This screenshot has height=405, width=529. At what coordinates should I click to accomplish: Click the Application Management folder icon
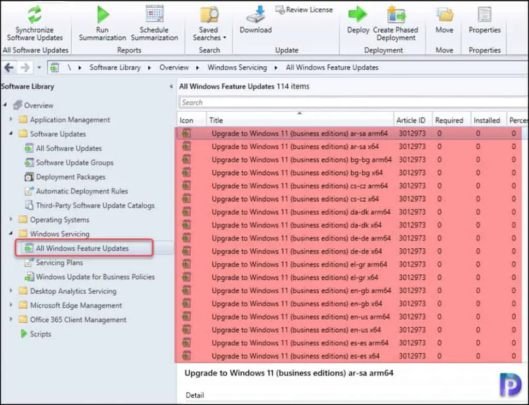[x=23, y=119]
